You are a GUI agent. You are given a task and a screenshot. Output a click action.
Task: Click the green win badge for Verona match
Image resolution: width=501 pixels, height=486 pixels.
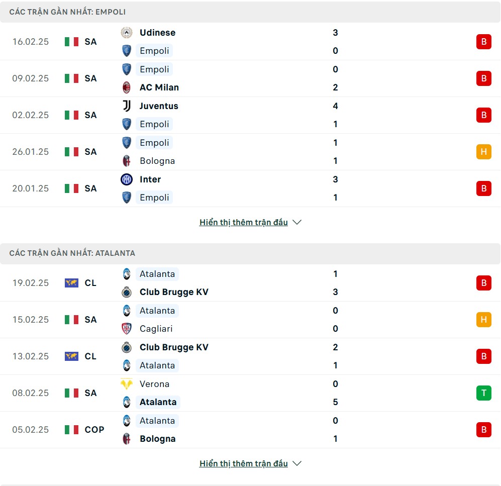point(483,393)
